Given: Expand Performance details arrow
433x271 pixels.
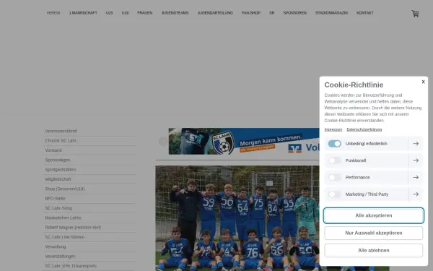Looking at the screenshot, I should pos(416,177).
